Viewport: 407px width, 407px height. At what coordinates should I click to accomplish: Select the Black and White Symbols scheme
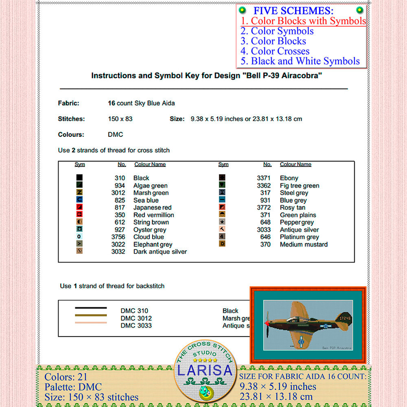point(299,61)
